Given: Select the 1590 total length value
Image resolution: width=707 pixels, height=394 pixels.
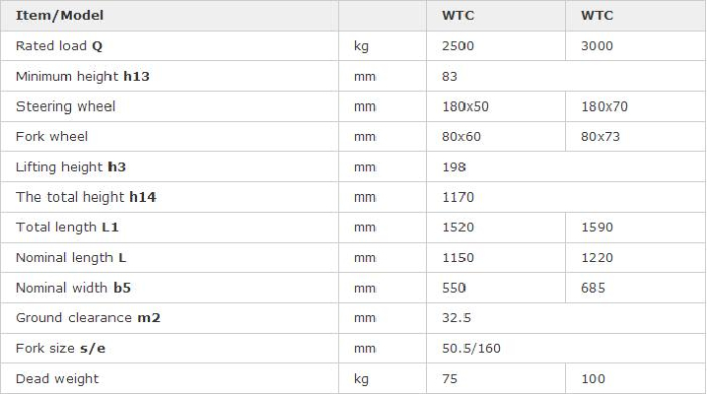Looking at the screenshot, I should coord(597,227).
